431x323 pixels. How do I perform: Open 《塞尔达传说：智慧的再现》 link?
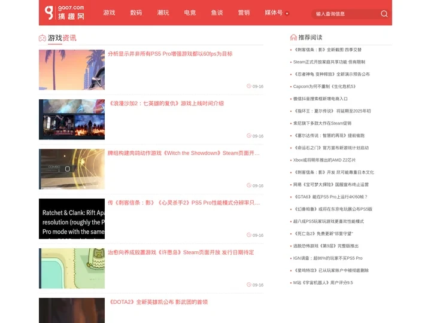point(329,136)
